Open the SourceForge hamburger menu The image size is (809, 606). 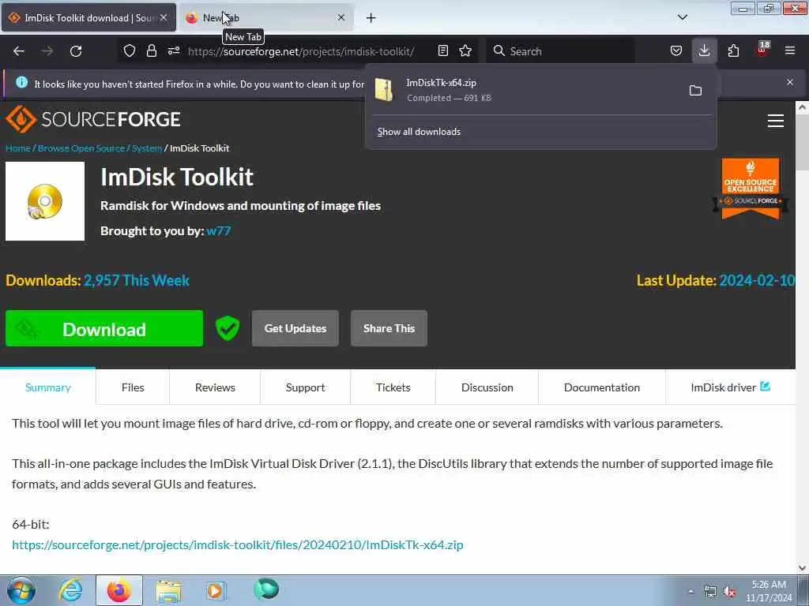(776, 121)
